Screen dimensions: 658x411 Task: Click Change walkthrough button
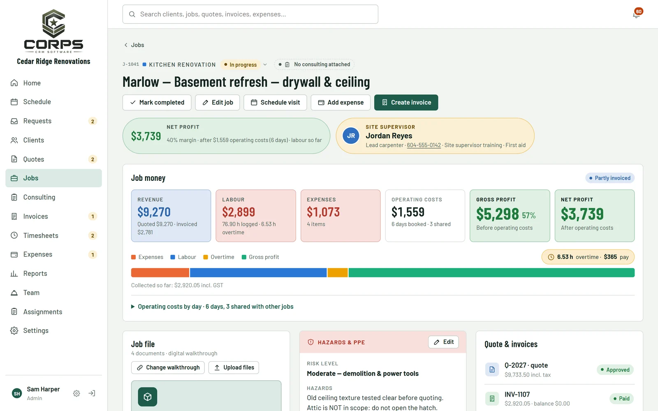coord(168,367)
